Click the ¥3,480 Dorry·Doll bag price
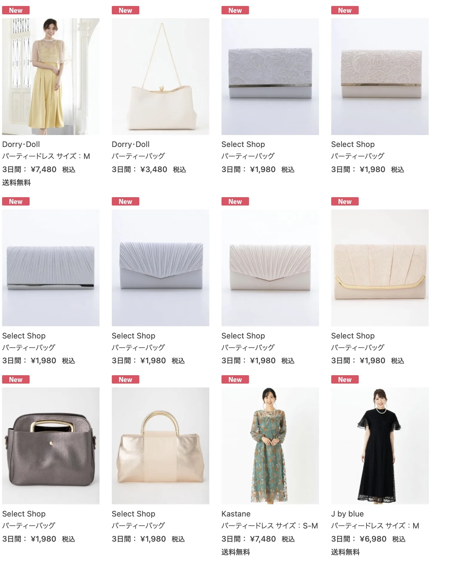449x564 pixels. 154,170
